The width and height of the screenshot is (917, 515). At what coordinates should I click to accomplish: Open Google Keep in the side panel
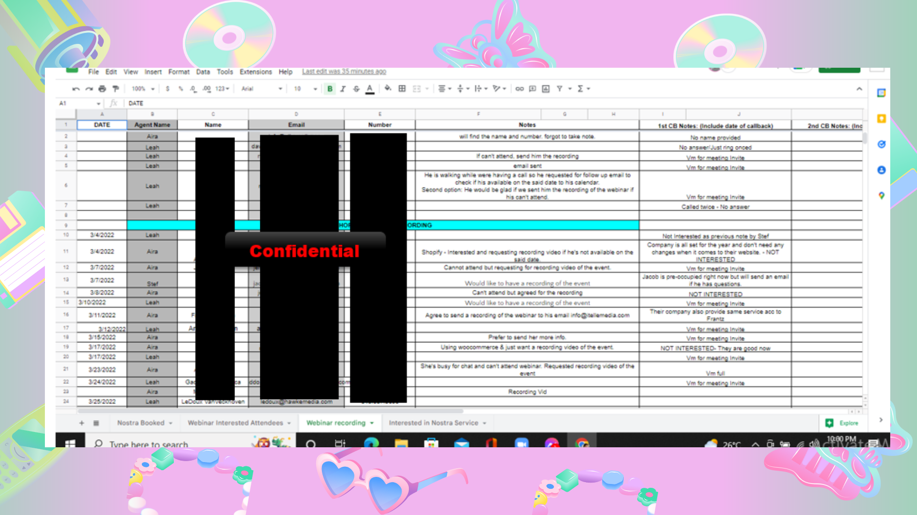pyautogui.click(x=882, y=119)
